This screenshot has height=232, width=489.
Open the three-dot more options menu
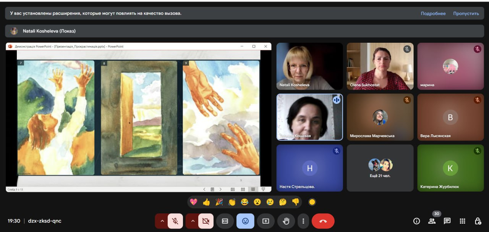(x=303, y=221)
